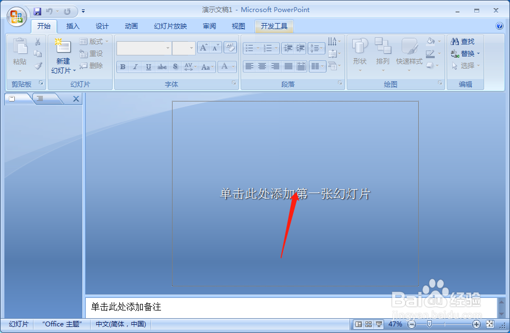Open Customize Quick Access Toolbar dropdown

pyautogui.click(x=84, y=11)
